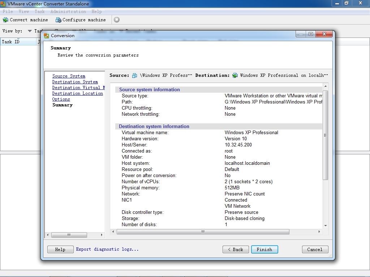This screenshot has height=277, width=370.
Task: Open the View by dropdown arrow
Action: tap(30, 31)
